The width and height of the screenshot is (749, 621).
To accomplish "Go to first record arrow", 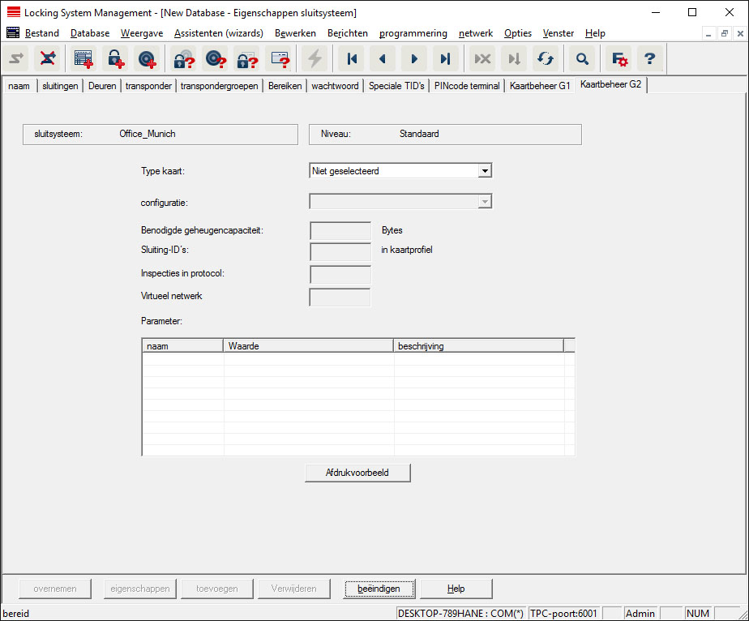I will (352, 58).
